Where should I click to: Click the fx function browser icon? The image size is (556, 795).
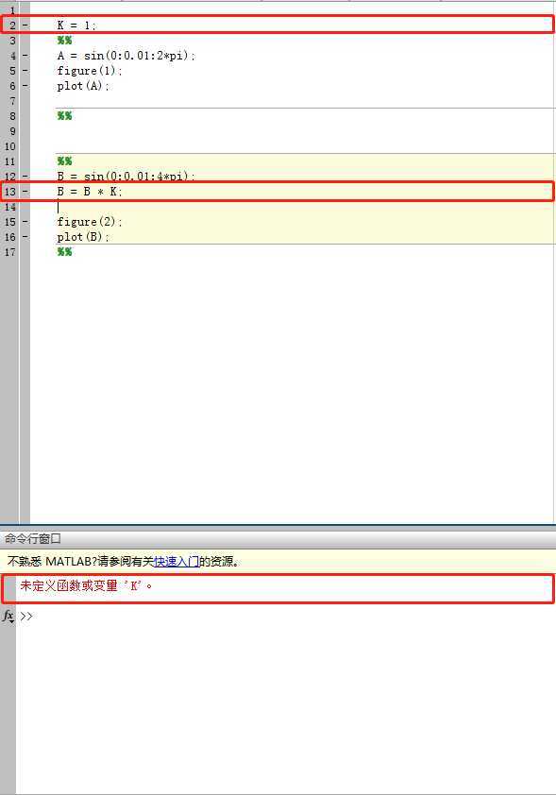click(x=8, y=616)
